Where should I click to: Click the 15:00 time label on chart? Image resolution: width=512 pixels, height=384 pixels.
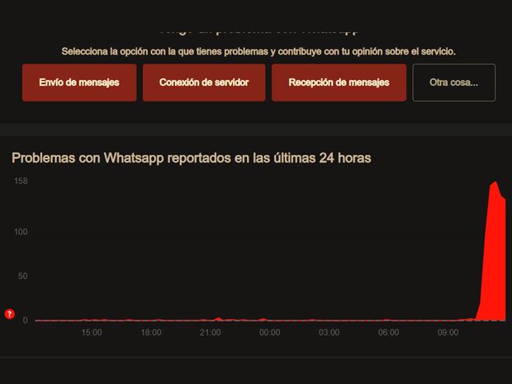[x=91, y=333]
